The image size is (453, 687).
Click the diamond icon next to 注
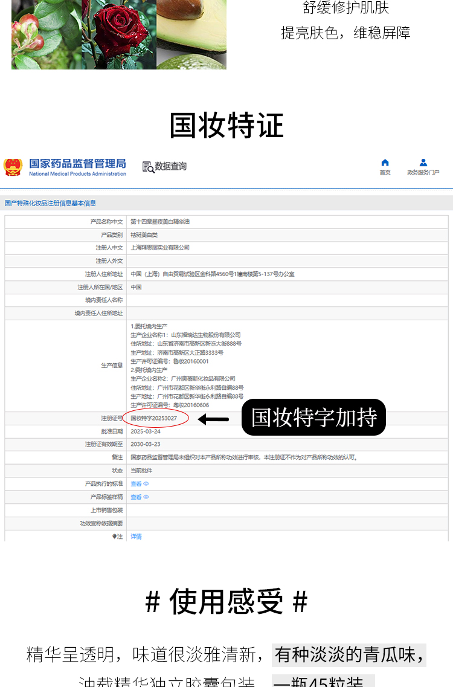(x=114, y=537)
